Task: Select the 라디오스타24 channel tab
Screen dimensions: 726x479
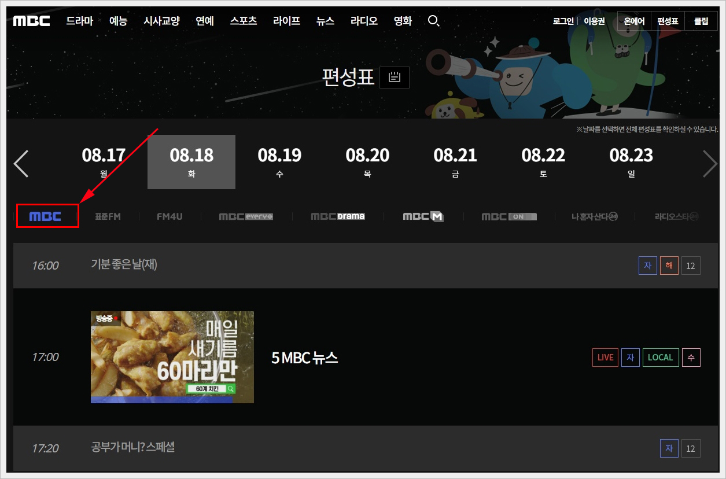Action: (x=677, y=216)
